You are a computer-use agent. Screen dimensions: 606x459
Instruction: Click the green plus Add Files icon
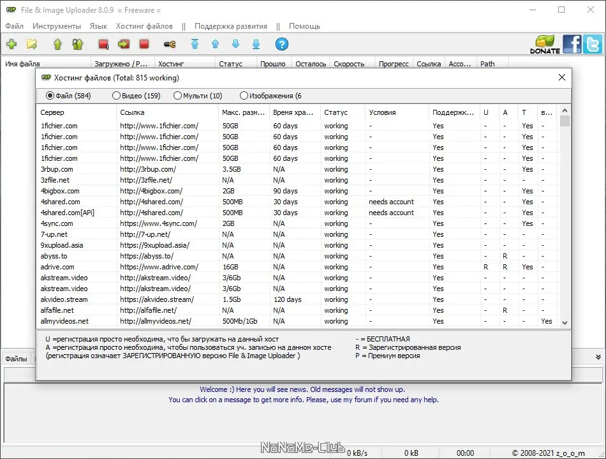point(12,44)
